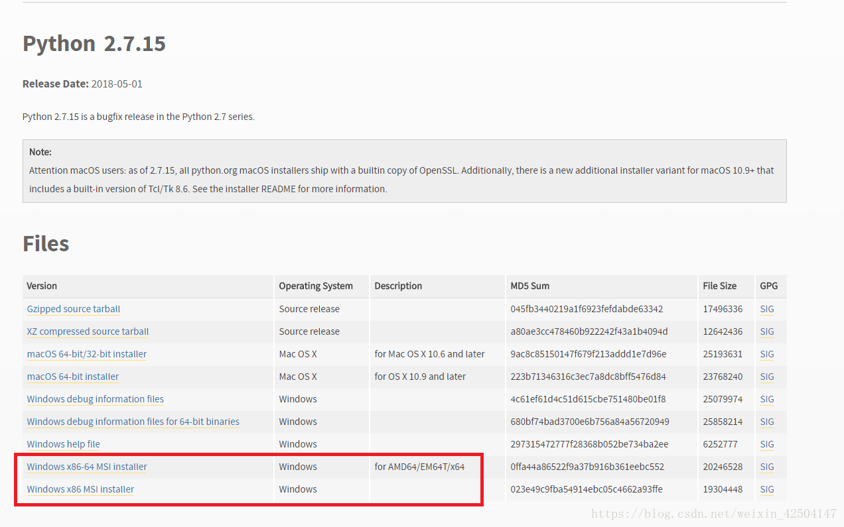Open SIG link for Windows x86-64 MSI installer

coord(767,467)
